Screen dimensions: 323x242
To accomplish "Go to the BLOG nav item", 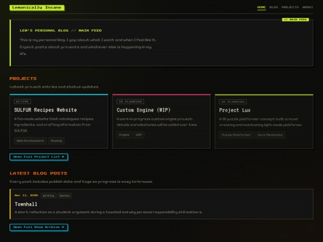I will click(x=274, y=7).
